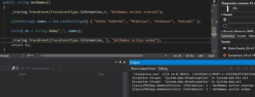Click the 'Diagnostics session' header text
The width and height of the screenshot is (255, 97).
238,3
